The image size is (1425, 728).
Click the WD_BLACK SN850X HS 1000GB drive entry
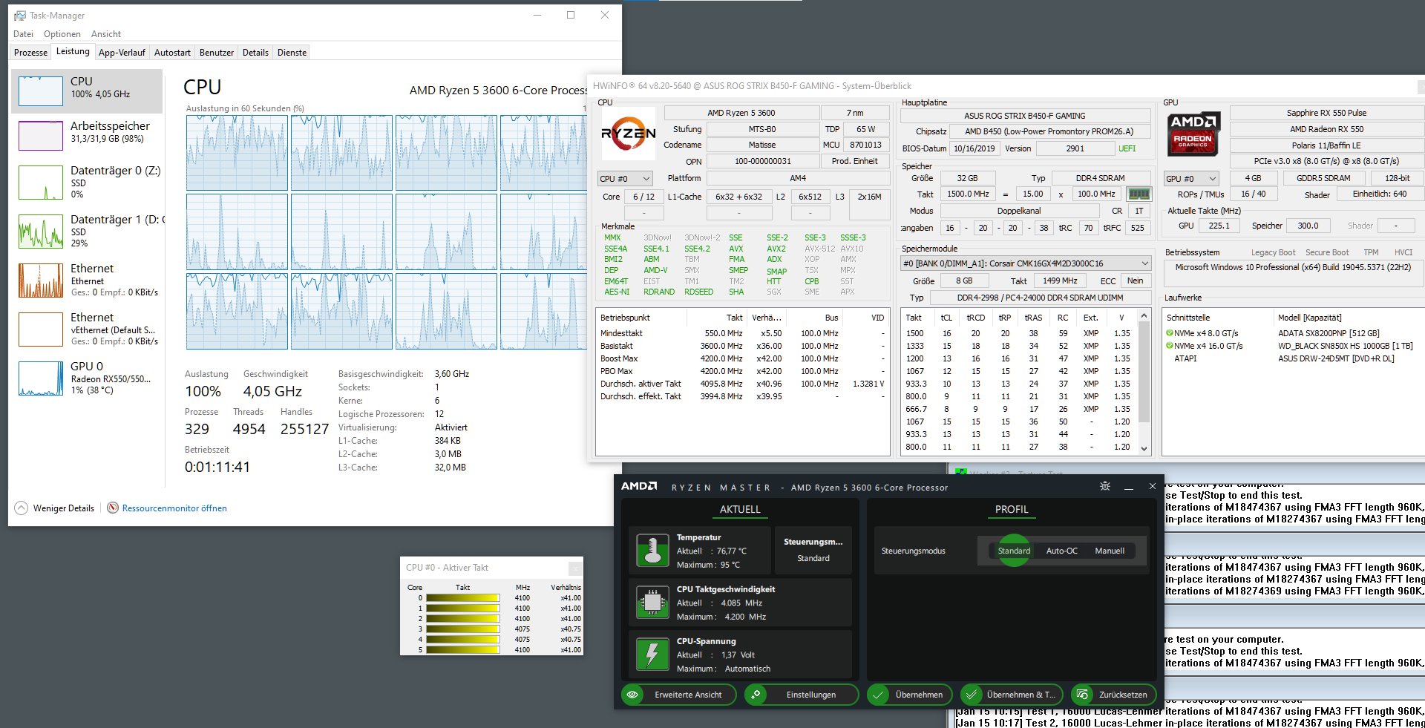click(1346, 346)
